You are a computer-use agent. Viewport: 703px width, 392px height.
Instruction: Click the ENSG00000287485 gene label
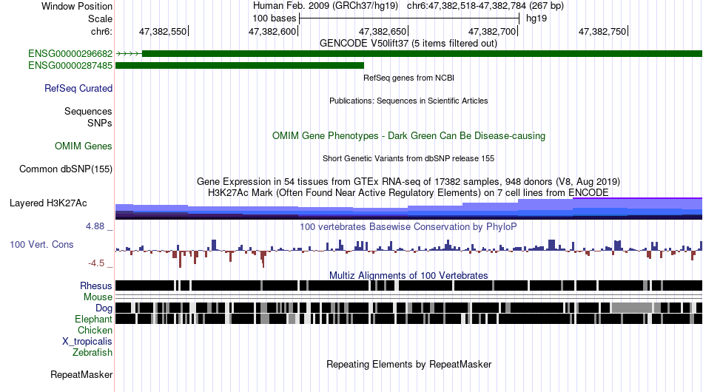pyautogui.click(x=70, y=65)
